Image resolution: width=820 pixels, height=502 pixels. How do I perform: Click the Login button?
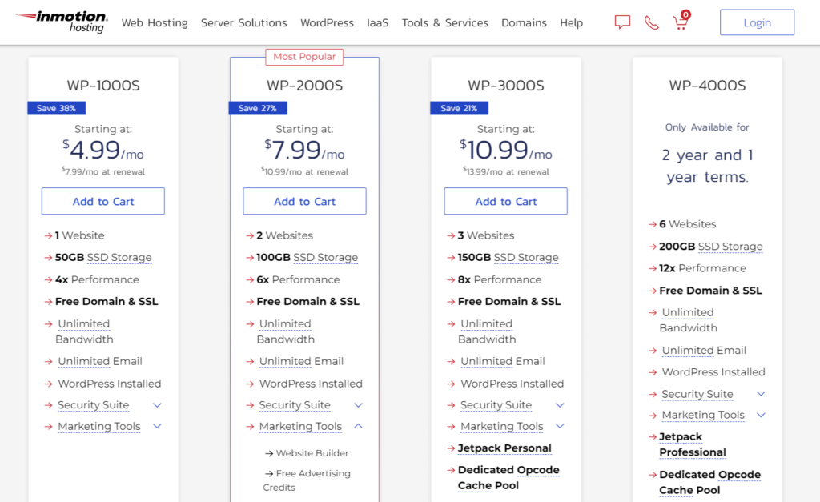click(x=757, y=22)
